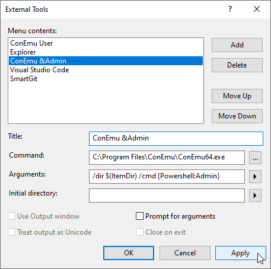Click the help question mark icon

tap(230, 9)
